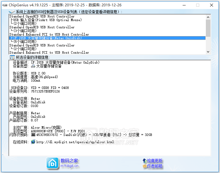
Task: Click the magnifier icon beside 所选设备的详细信息
Action: coord(12,57)
